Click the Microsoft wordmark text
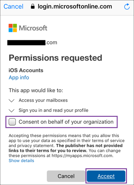134x185 pixels. coord(33,28)
